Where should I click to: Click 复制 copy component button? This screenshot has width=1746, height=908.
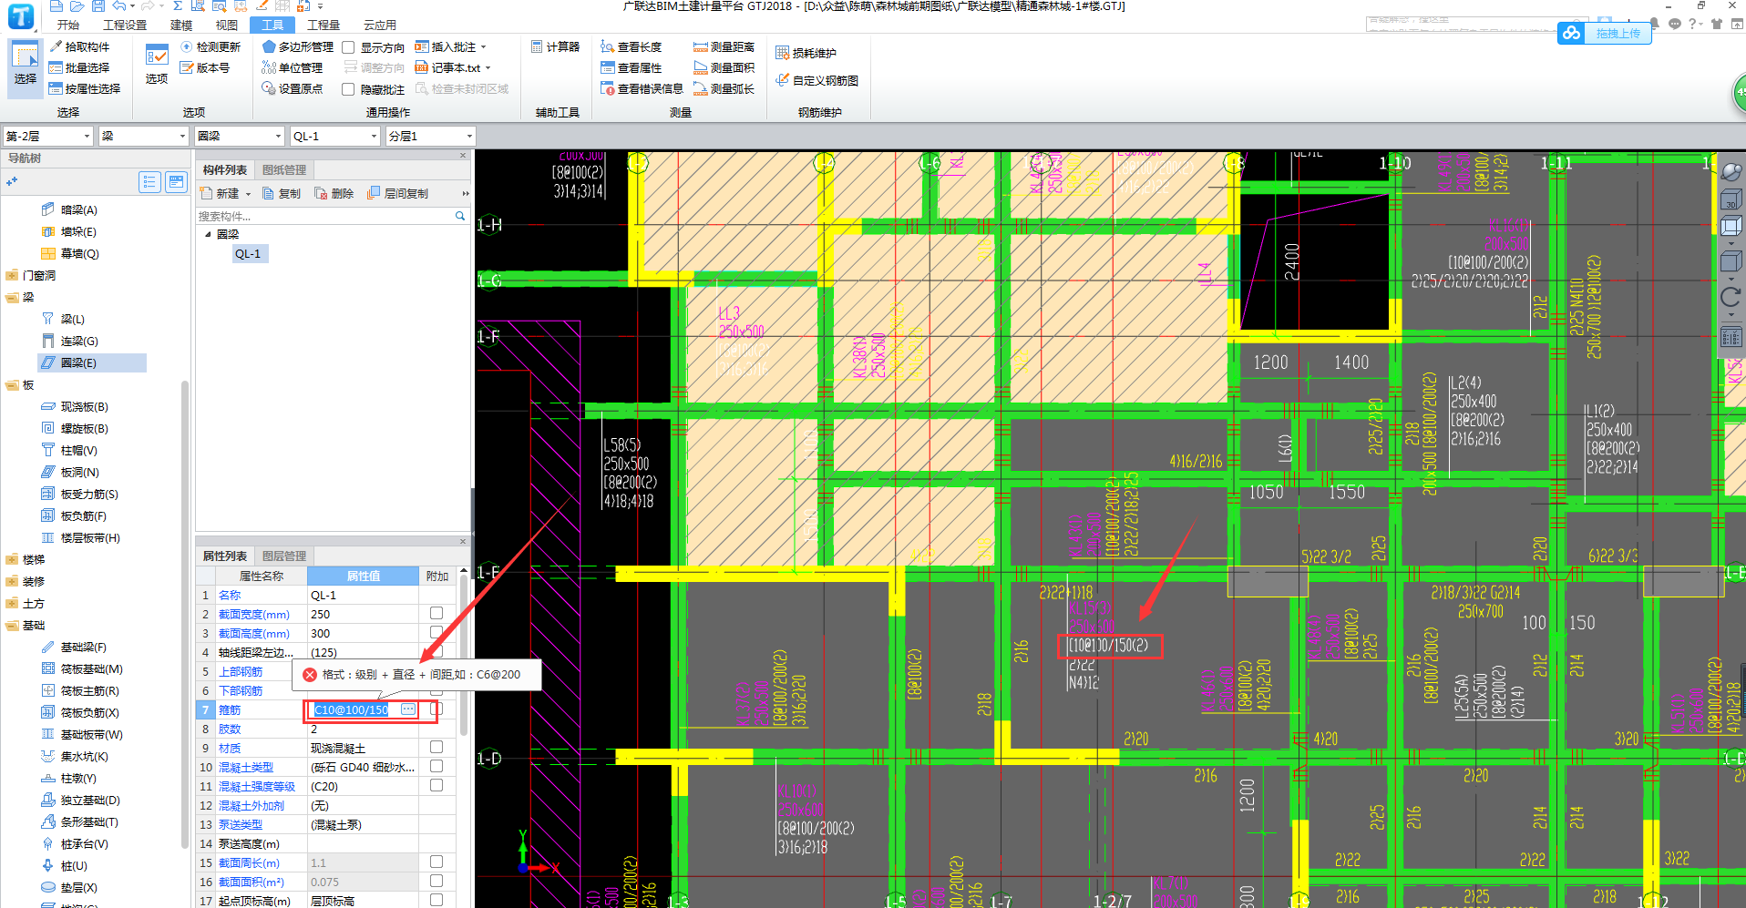282,193
